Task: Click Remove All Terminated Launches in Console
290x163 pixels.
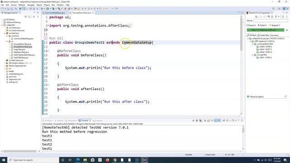Action: point(201,120)
